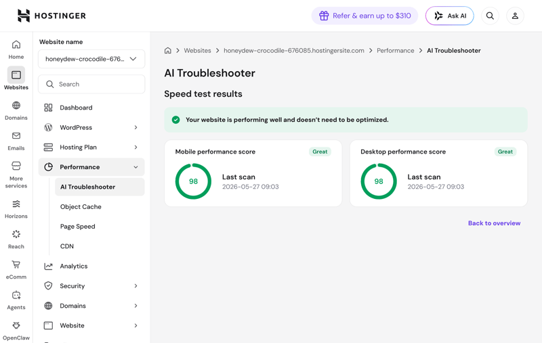
Task: Click the Hostinger logo
Action: [x=51, y=16]
